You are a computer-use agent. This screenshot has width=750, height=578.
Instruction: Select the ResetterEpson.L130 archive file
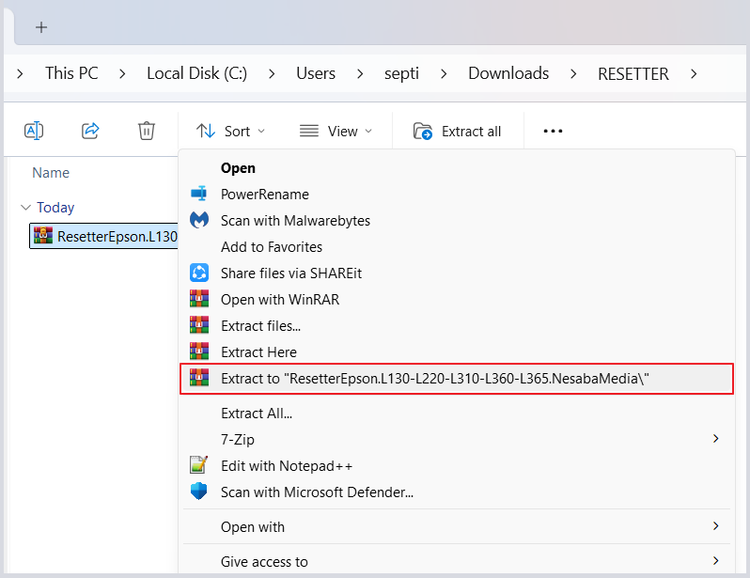coord(103,236)
